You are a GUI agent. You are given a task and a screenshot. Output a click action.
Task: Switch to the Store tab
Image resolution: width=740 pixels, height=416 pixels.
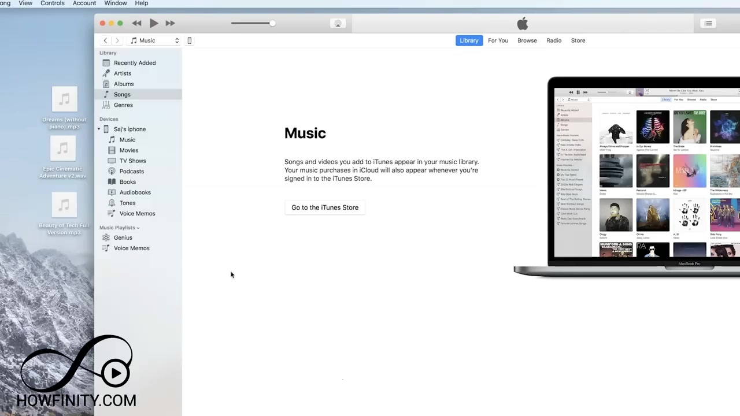click(x=578, y=40)
